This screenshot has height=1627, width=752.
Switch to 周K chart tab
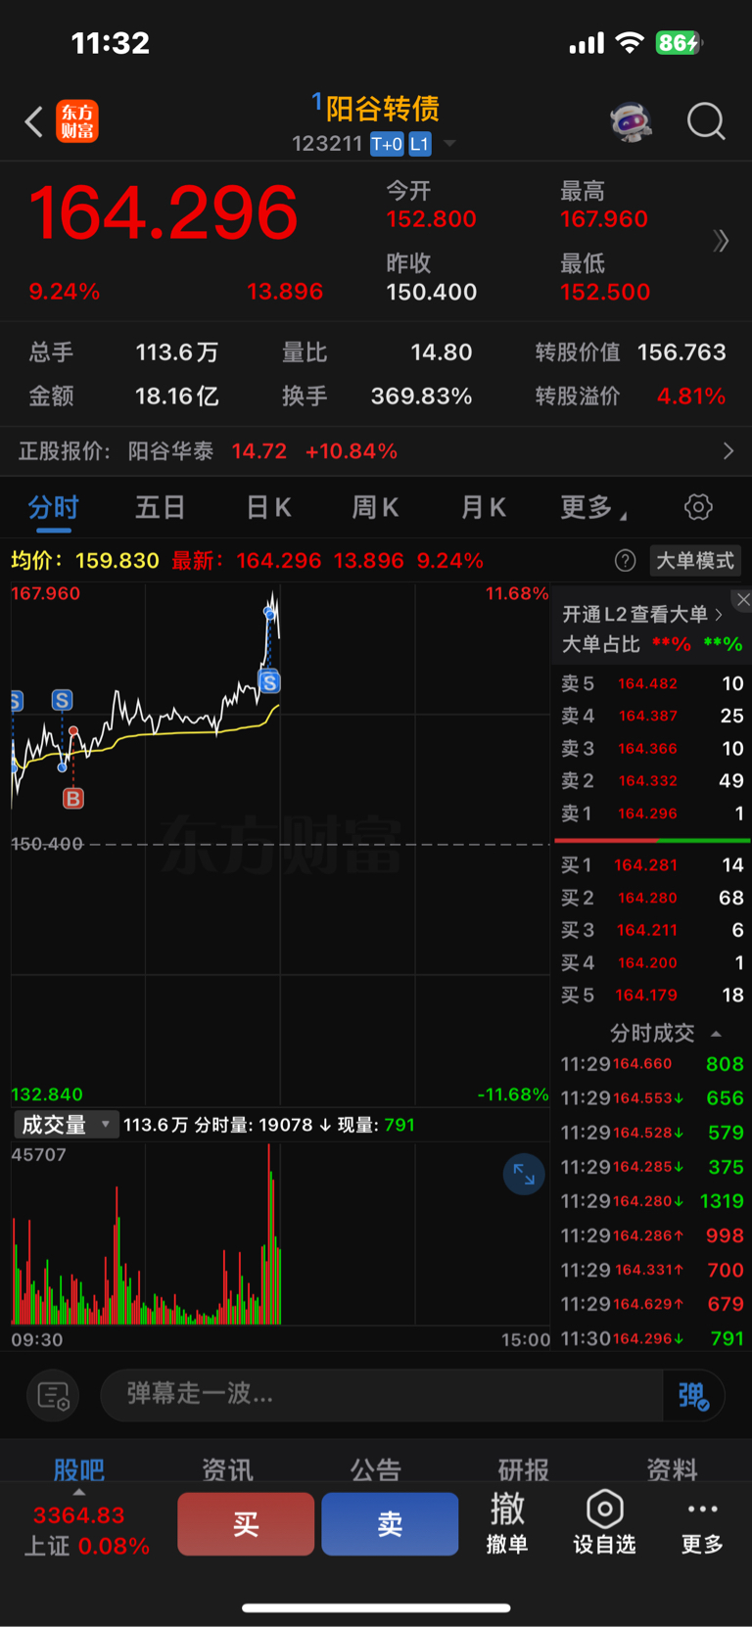pyautogui.click(x=375, y=507)
